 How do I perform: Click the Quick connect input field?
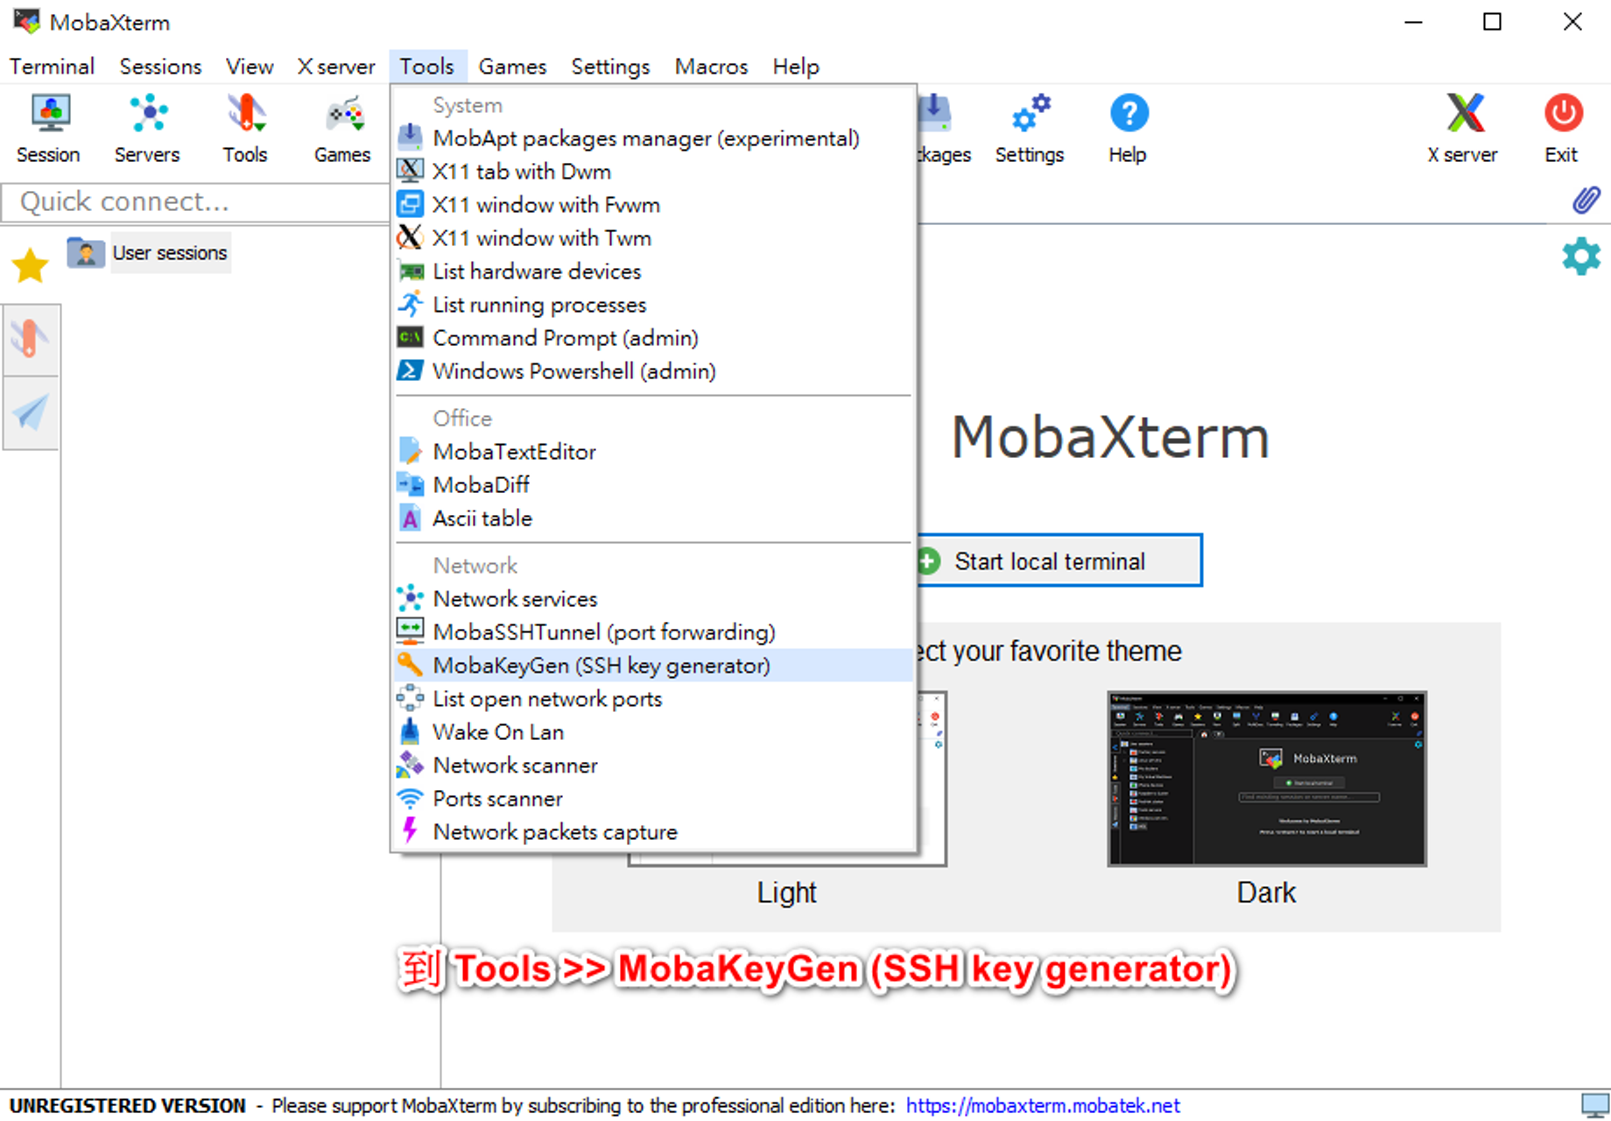194,202
